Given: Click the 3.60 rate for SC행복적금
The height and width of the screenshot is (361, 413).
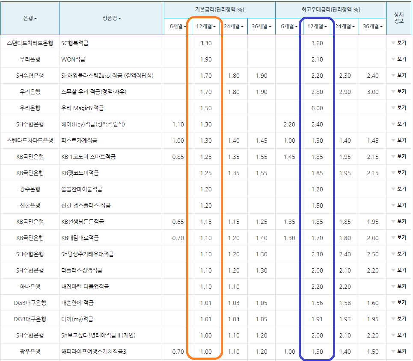Looking at the screenshot, I should 317,43.
